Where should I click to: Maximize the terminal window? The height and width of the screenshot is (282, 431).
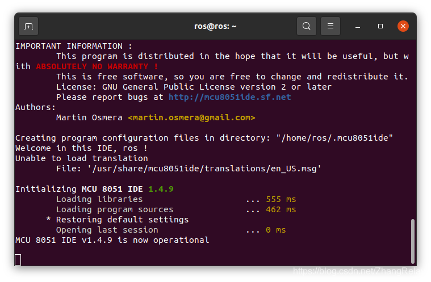[x=380, y=26]
